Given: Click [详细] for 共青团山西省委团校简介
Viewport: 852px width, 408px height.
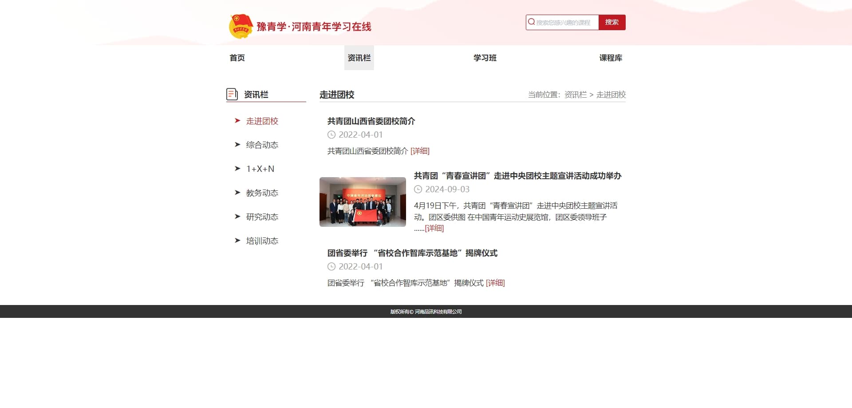Looking at the screenshot, I should coord(420,151).
